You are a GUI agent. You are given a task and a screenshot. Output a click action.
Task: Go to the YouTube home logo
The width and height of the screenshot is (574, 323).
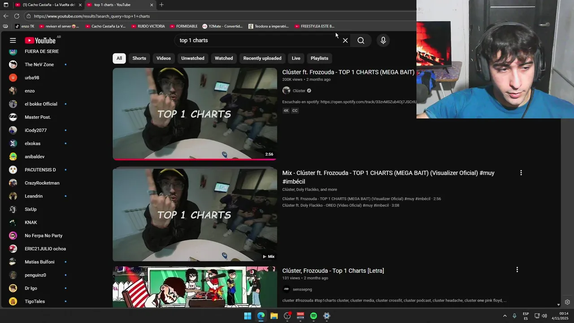tap(40, 40)
